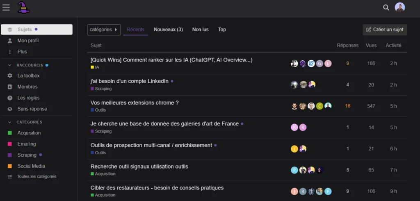Open Sans réponse topics
This screenshot has height=201, width=420.
32,109
